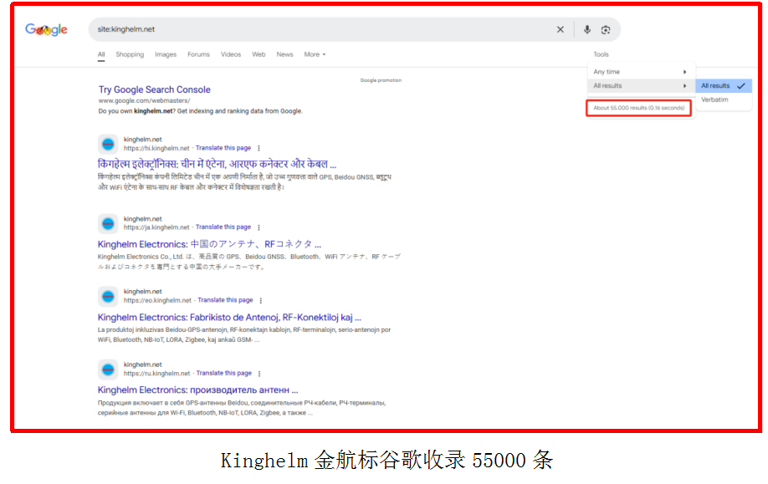Select the All search tab

pos(101,54)
